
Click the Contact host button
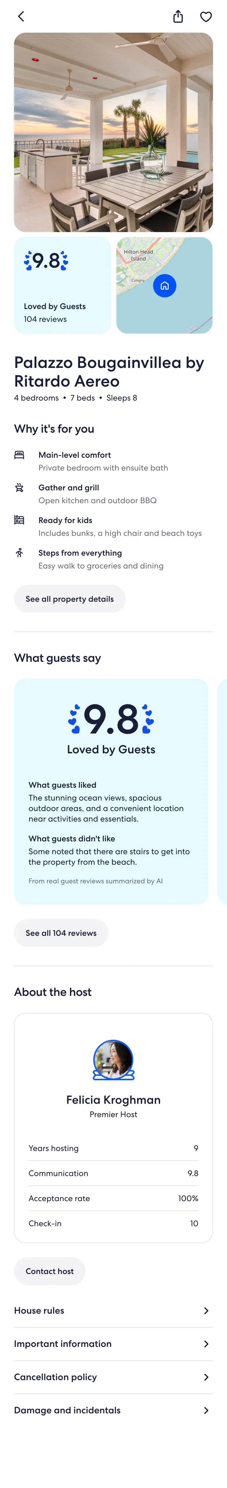coord(49,1271)
